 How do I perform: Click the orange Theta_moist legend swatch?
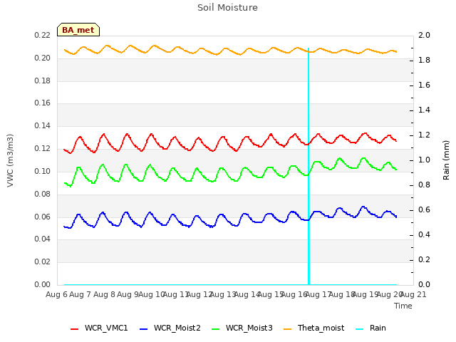287,329
